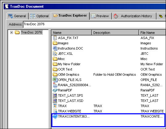Click the TRAX row description cell
166x129 pixels.
98,106
